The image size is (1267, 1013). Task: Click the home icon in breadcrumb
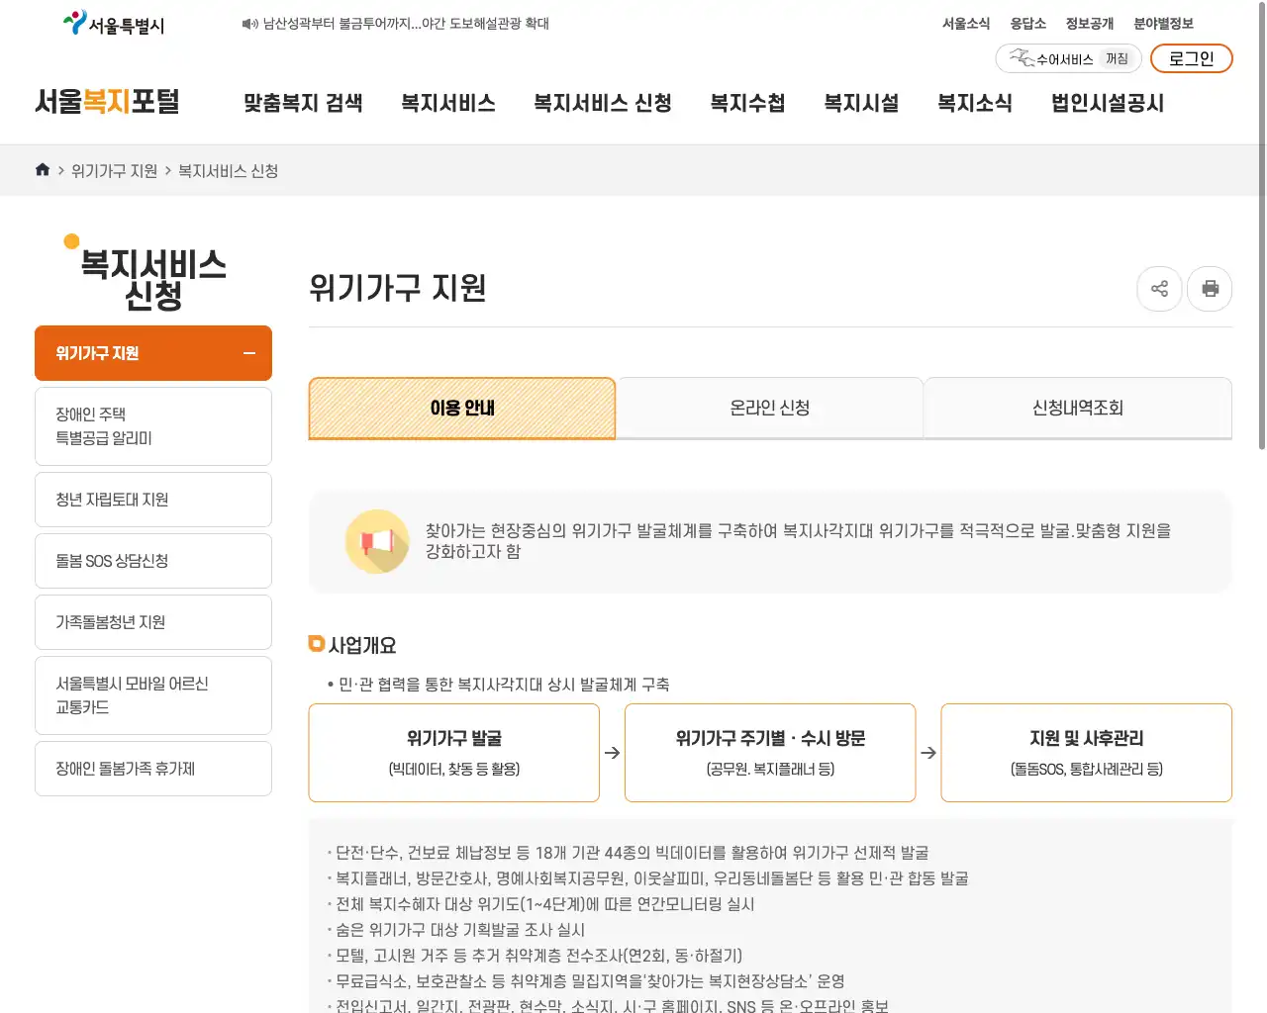click(x=43, y=170)
